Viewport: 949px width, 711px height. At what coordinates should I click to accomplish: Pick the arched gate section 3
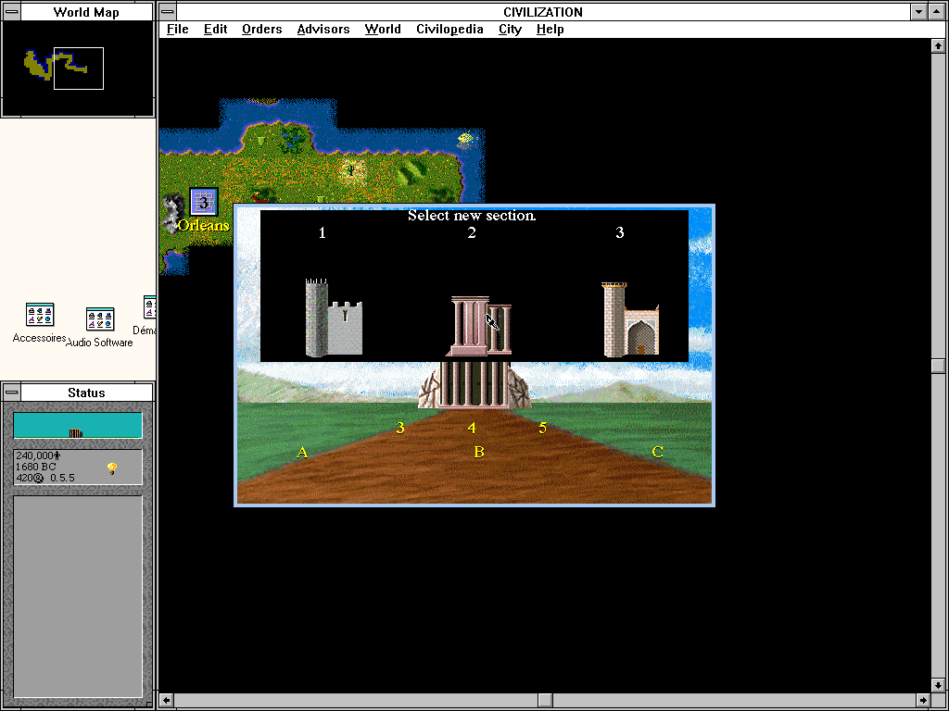tap(630, 319)
